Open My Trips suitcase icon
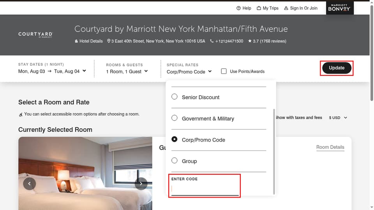Image resolution: width=374 pixels, height=210 pixels. click(259, 8)
